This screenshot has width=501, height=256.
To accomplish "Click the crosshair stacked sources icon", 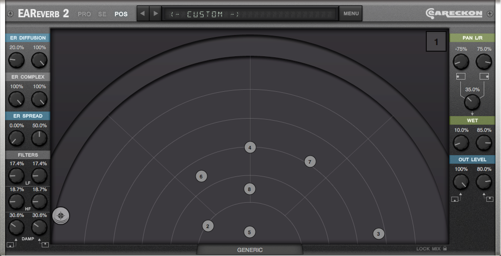I will point(60,216).
